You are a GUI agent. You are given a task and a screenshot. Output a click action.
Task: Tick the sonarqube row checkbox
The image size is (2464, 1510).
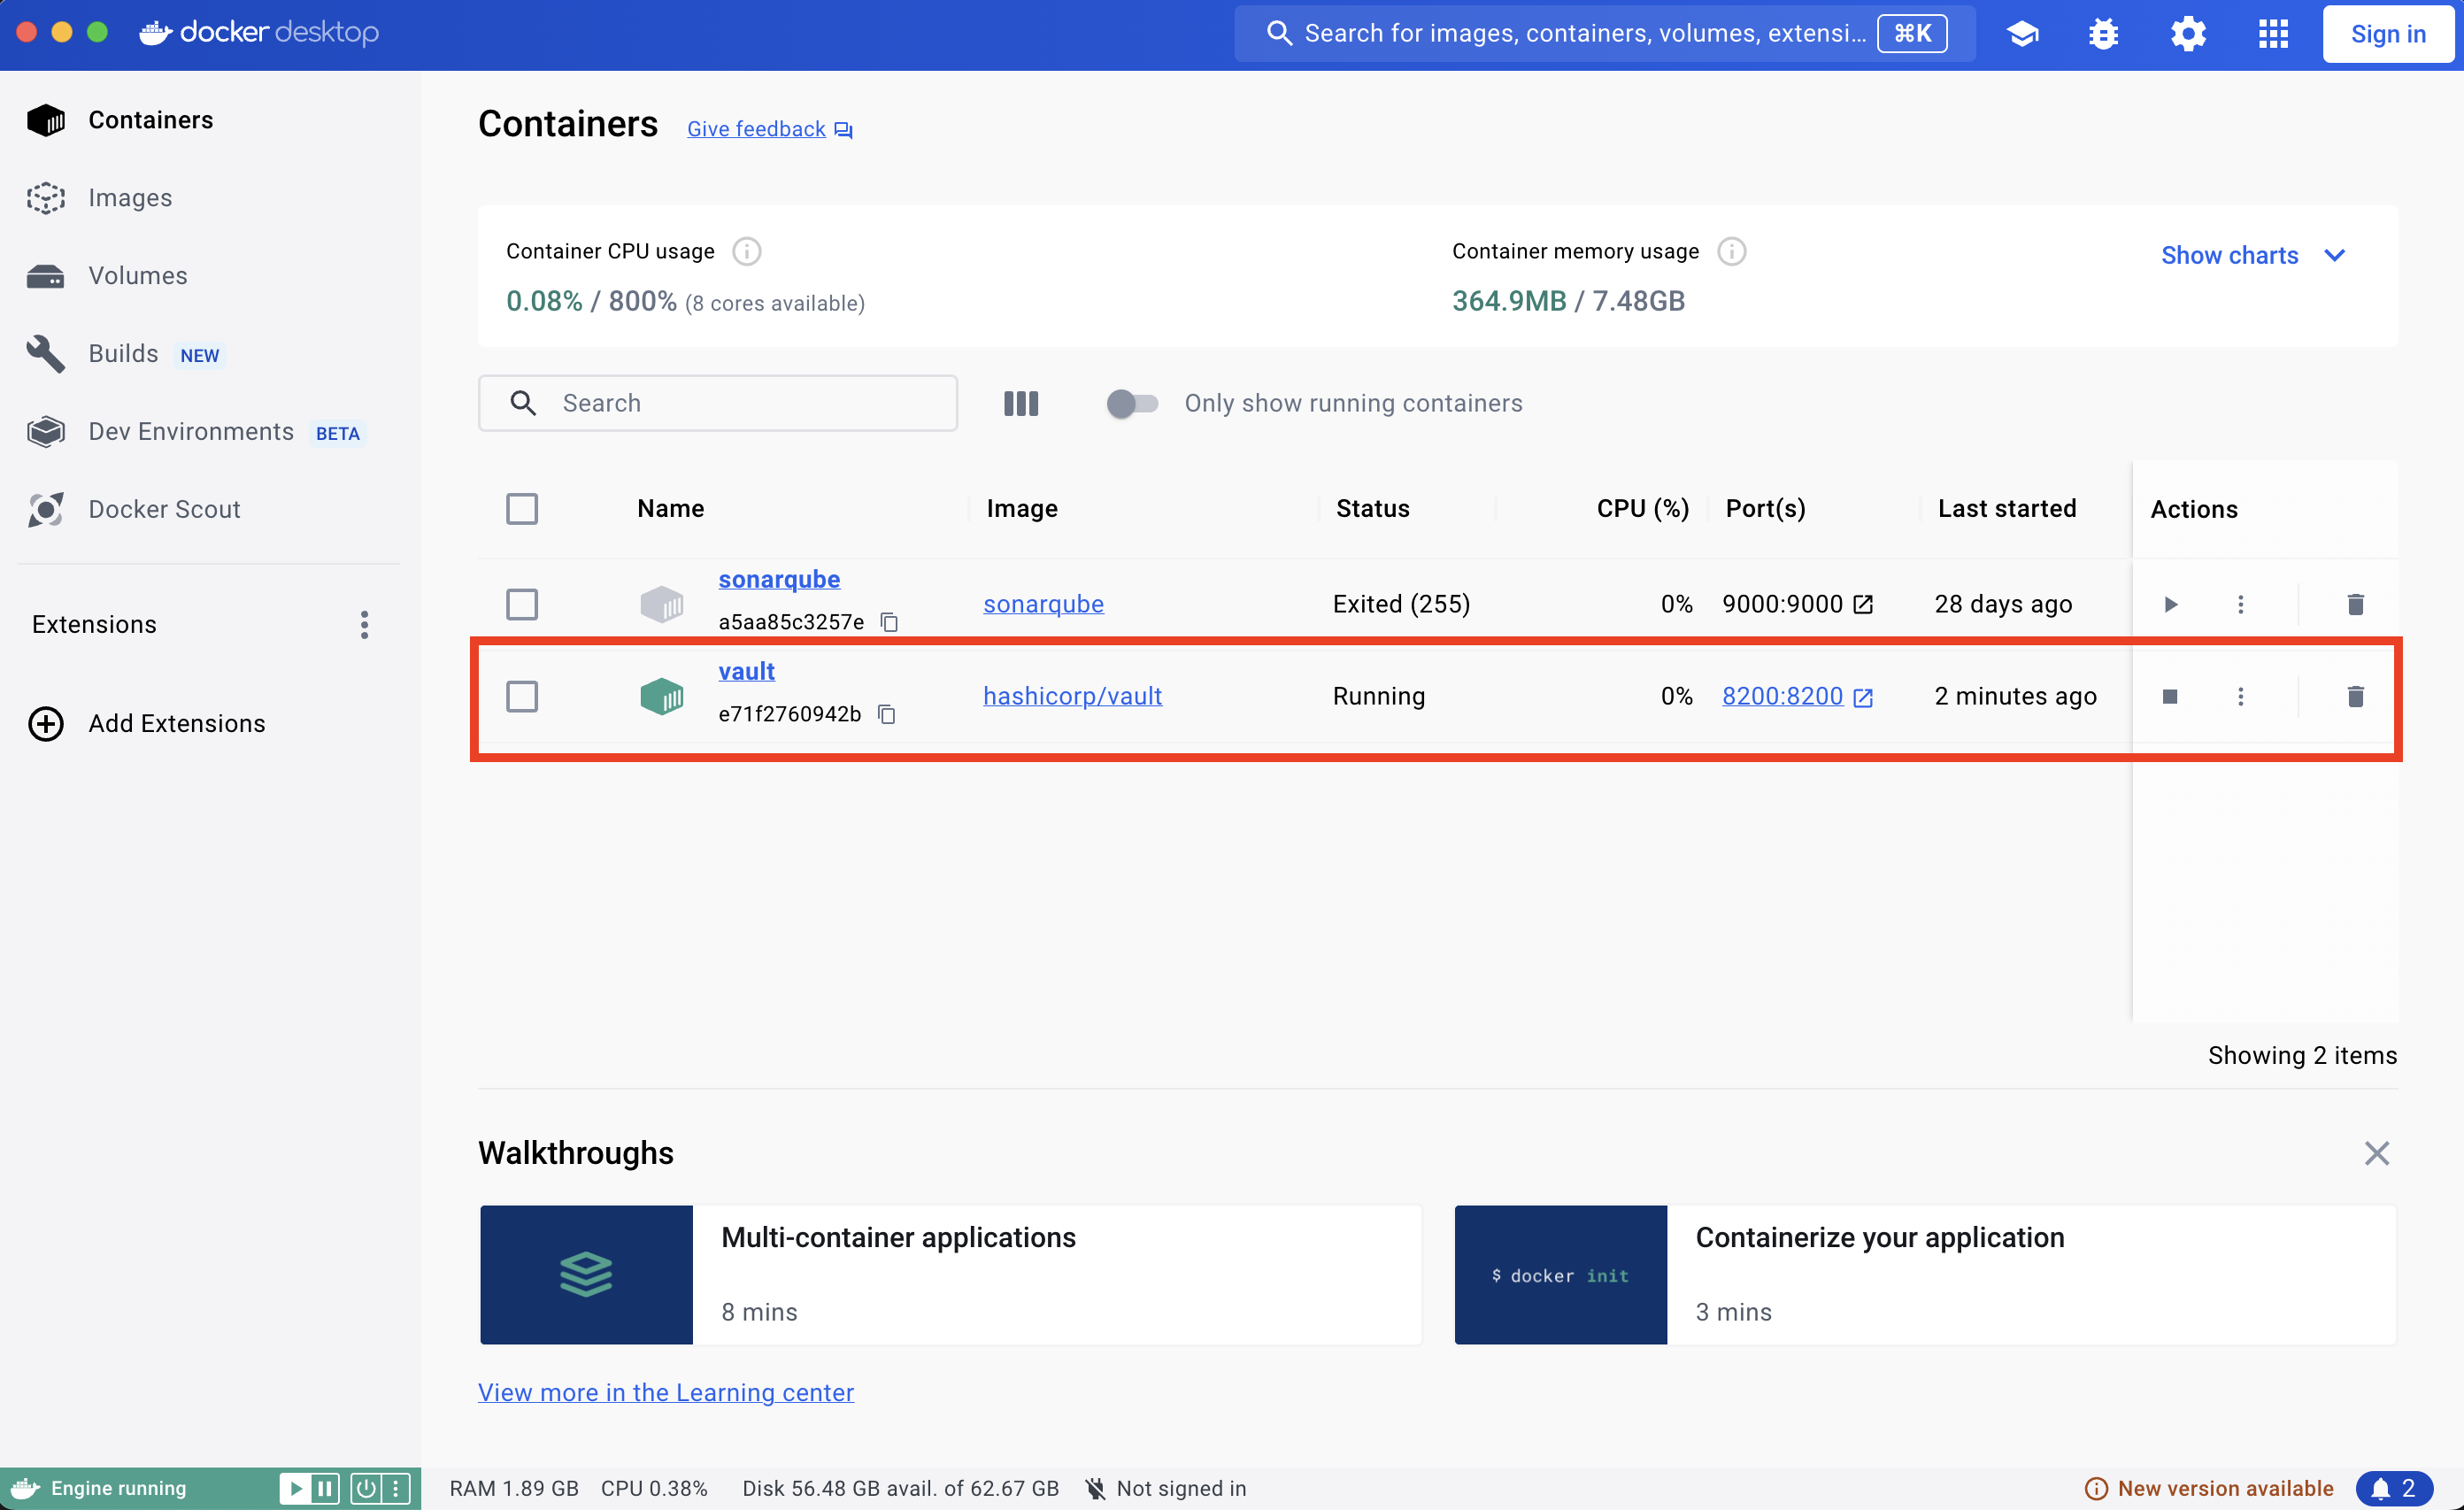522,604
